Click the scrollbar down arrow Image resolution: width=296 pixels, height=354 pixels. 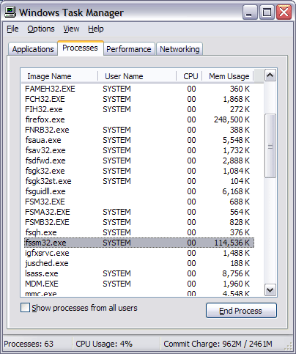(x=270, y=290)
